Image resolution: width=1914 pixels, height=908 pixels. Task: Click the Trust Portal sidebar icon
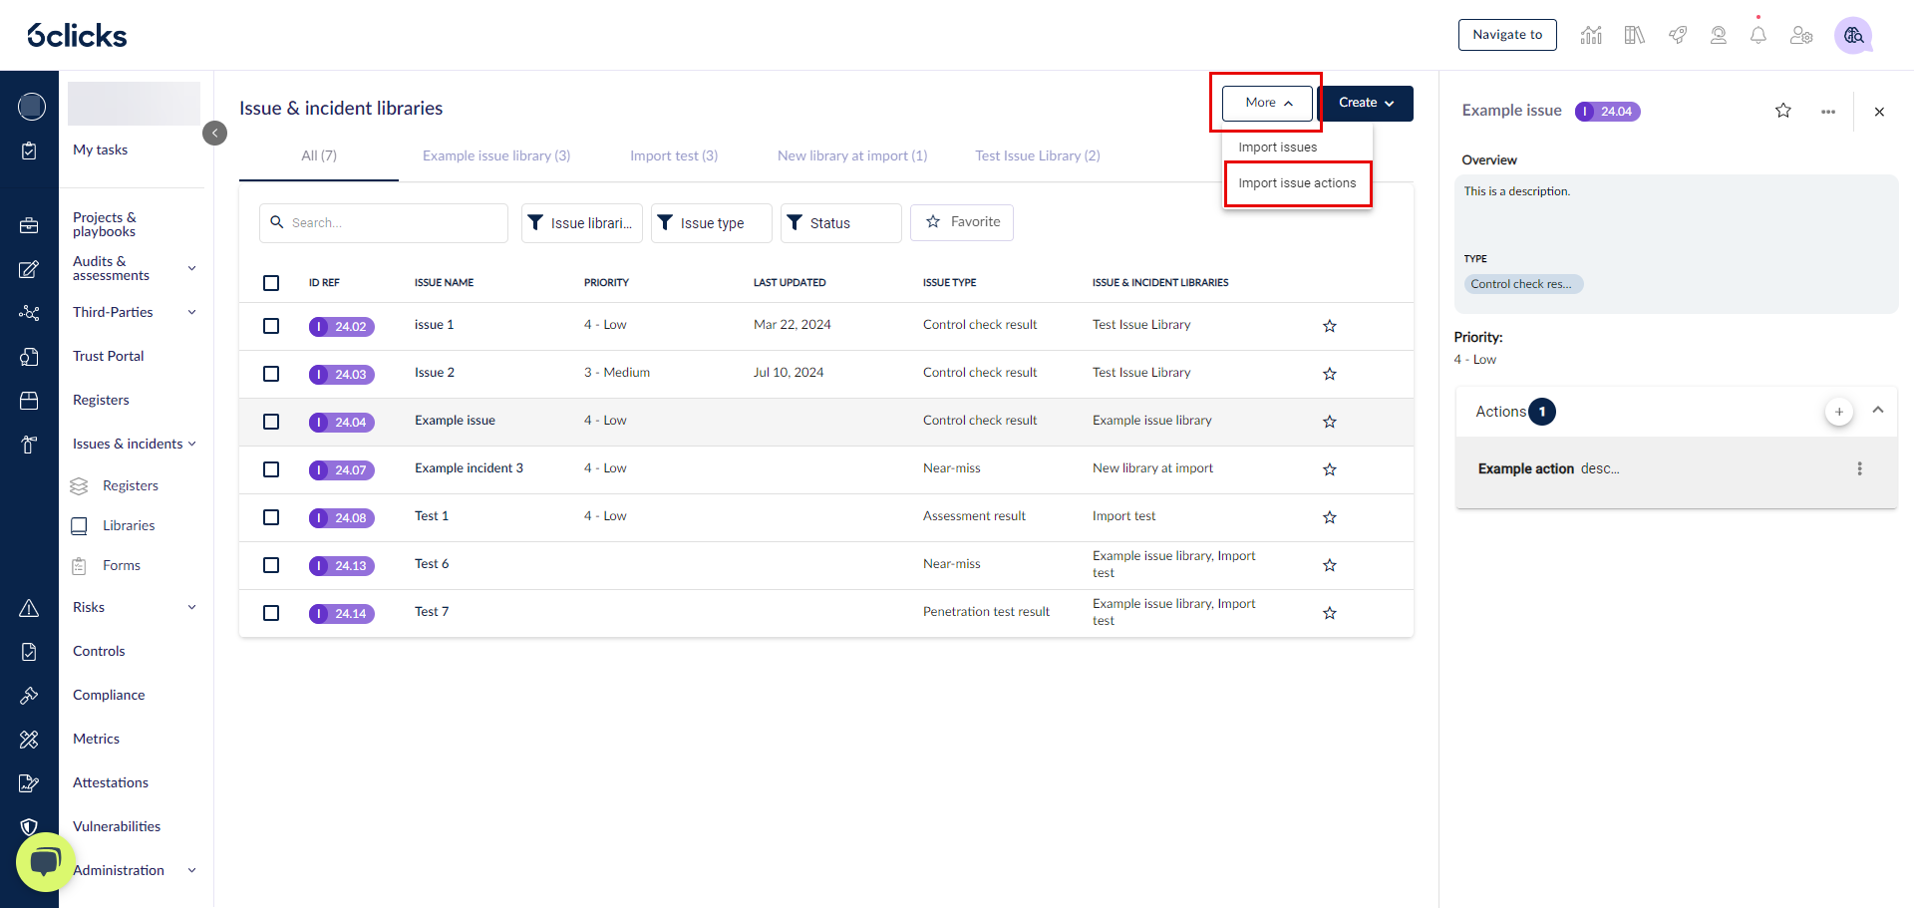(x=29, y=357)
